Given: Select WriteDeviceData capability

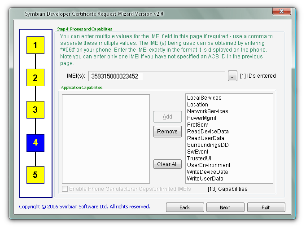Looking at the screenshot, I should pos(207,172).
